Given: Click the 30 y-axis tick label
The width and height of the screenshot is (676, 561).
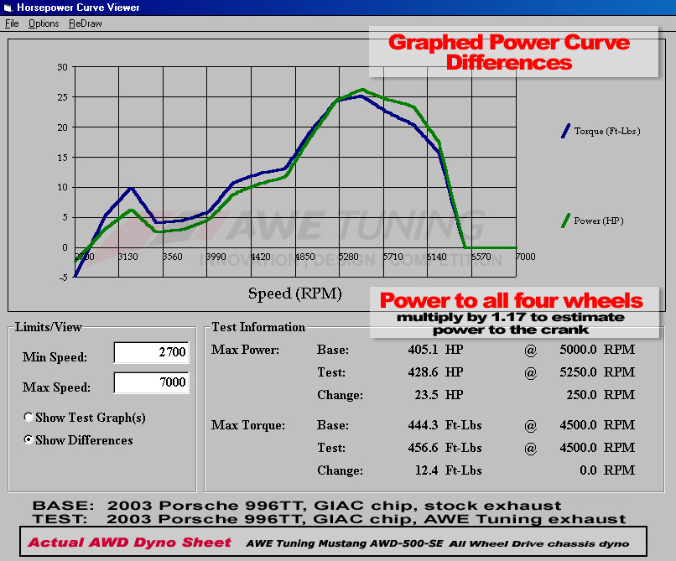Looking at the screenshot, I should pos(63,67).
